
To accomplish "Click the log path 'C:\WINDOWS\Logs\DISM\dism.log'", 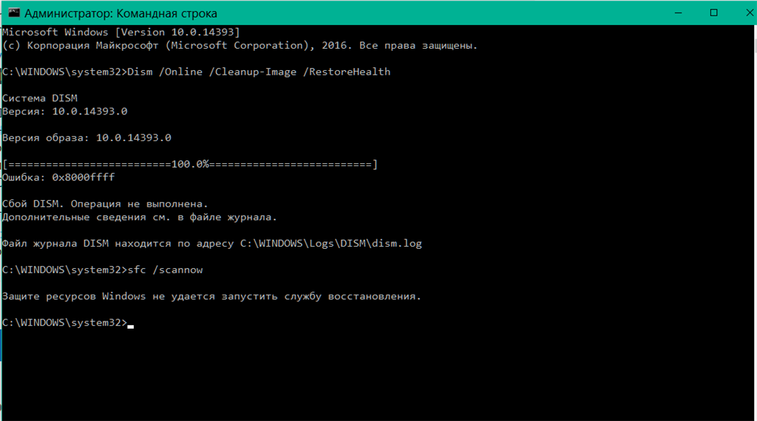I will tap(330, 244).
